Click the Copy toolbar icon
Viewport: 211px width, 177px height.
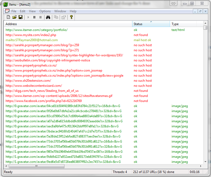[x=56, y=17]
